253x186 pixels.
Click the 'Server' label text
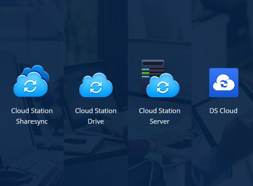pos(160,121)
